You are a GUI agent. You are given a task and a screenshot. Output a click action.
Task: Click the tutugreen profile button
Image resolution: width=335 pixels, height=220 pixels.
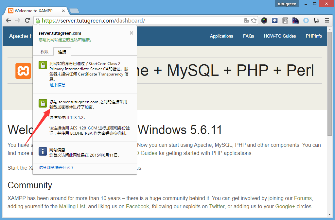(x=287, y=4)
